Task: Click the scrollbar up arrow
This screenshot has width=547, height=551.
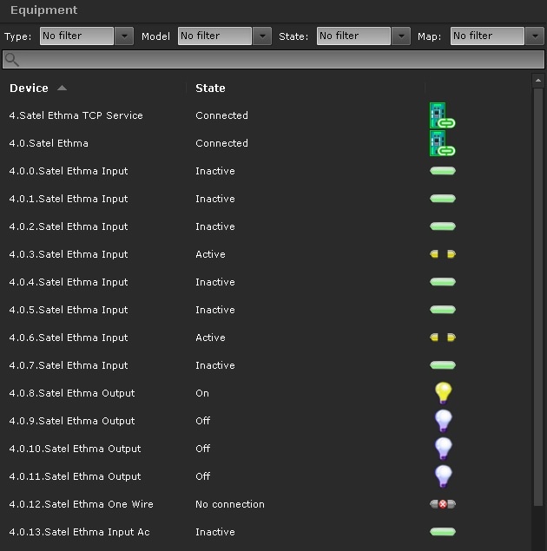Action: coord(538,80)
